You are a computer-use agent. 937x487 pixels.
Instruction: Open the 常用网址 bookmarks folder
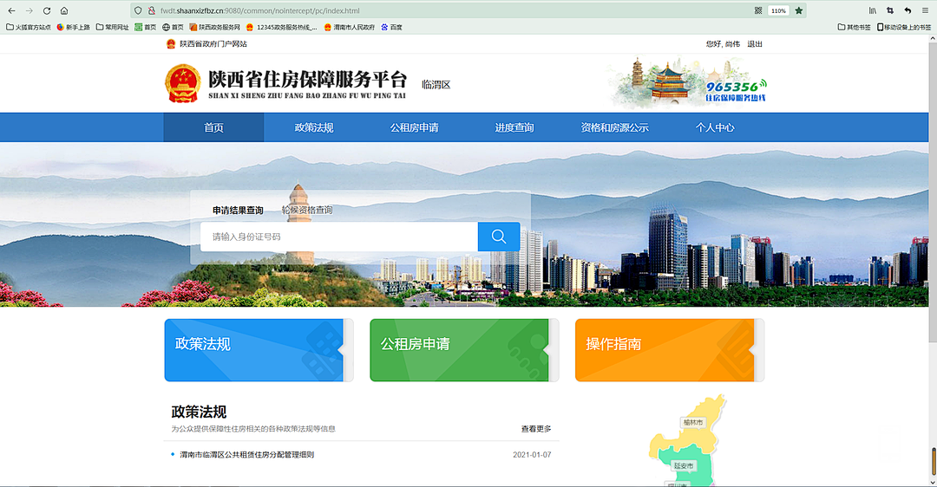coord(112,27)
